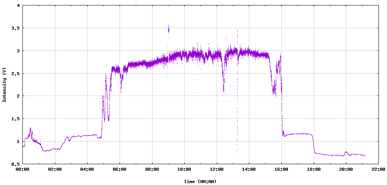Click the 'Intensity (V)' y-axis label

coord(4,84)
